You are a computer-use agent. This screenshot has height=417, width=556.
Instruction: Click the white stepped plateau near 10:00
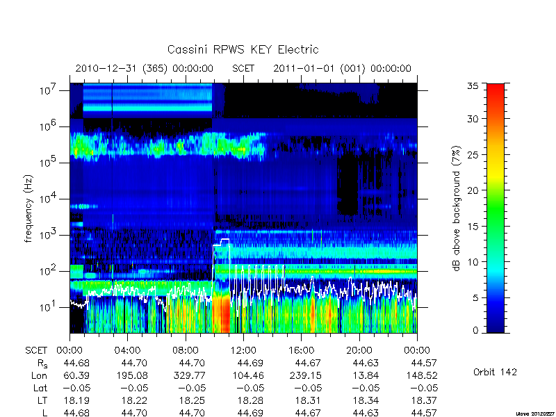pos(221,242)
